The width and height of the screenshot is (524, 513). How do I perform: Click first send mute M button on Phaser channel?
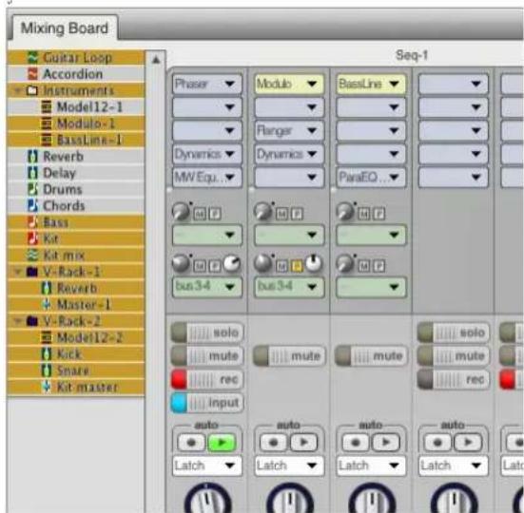click(200, 214)
